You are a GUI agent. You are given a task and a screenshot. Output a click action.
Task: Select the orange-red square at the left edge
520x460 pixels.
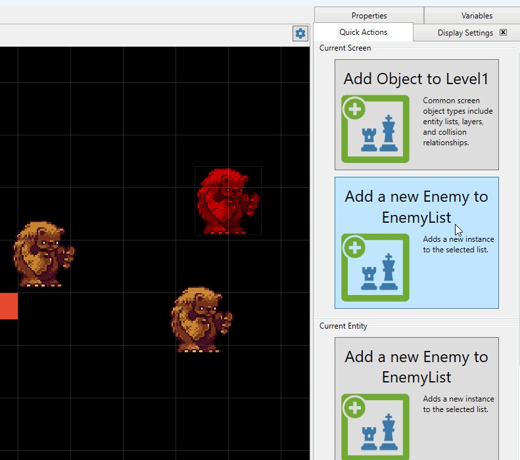pyautogui.click(x=9, y=306)
